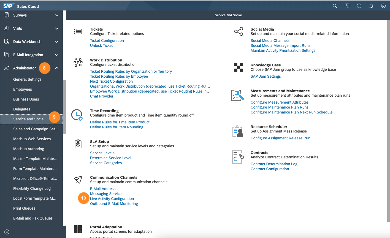
Task: Open the Determine Service Level link
Action: [111, 158]
